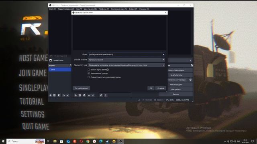257x144 pixels.
Task: Open Task View on the taskbar
Action: (48, 141)
